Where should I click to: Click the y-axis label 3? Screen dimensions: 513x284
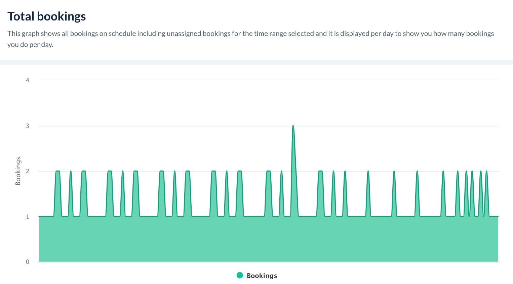click(x=28, y=126)
